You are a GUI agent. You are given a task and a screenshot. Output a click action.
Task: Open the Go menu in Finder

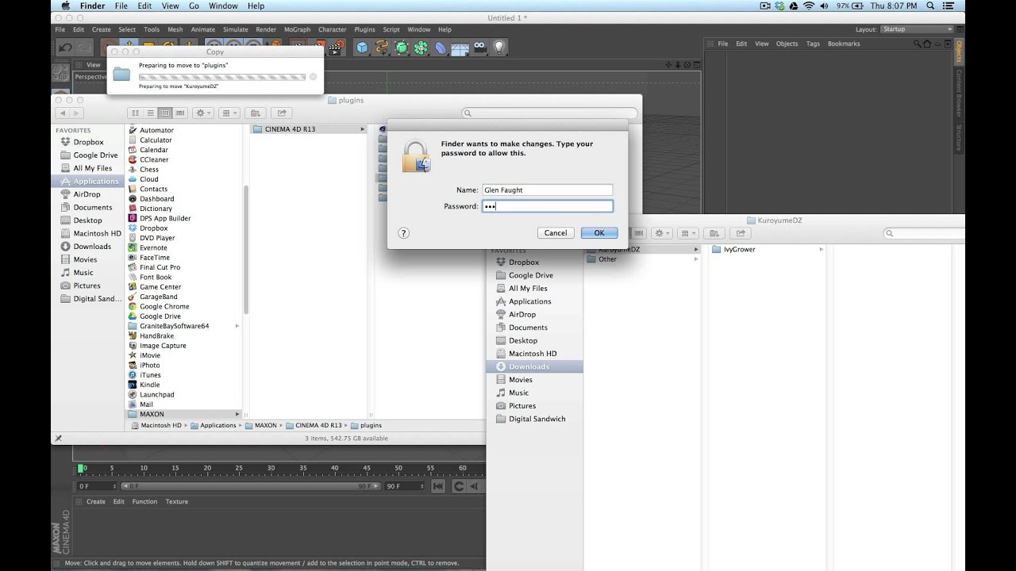(194, 6)
